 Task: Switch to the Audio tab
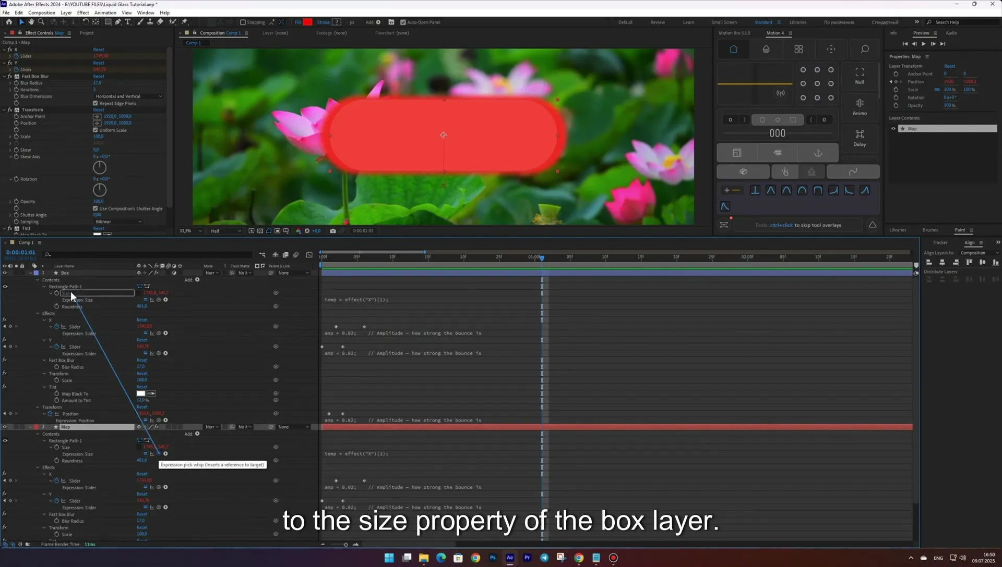[951, 33]
